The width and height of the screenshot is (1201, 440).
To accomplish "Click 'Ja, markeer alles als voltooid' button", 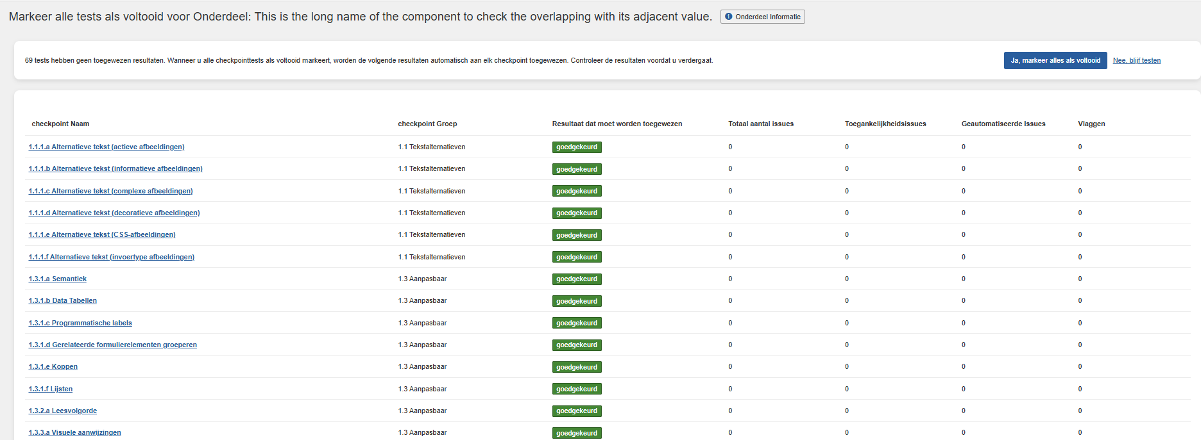I will point(1055,61).
